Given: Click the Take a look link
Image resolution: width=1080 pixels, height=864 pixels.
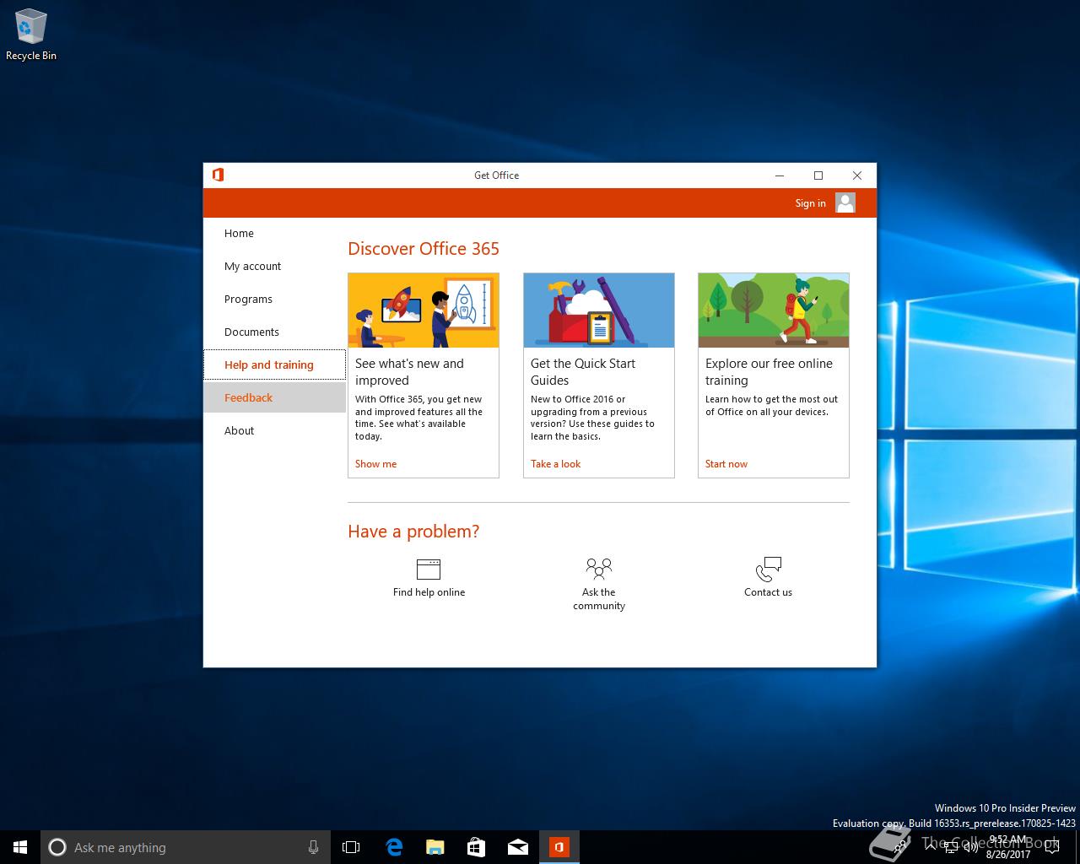Looking at the screenshot, I should [x=555, y=464].
